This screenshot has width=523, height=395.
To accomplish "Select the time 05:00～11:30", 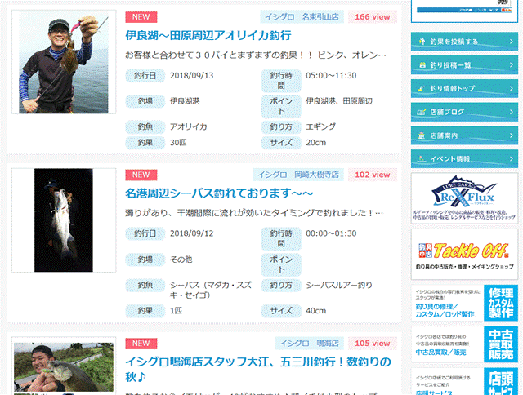I will click(331, 76).
